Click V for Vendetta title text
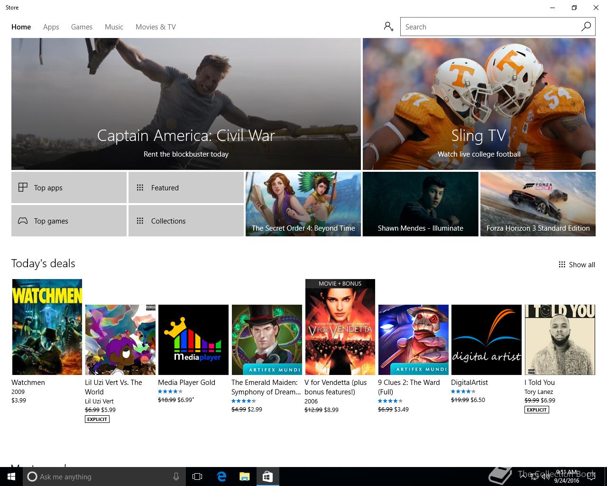The width and height of the screenshot is (607, 486). click(336, 387)
